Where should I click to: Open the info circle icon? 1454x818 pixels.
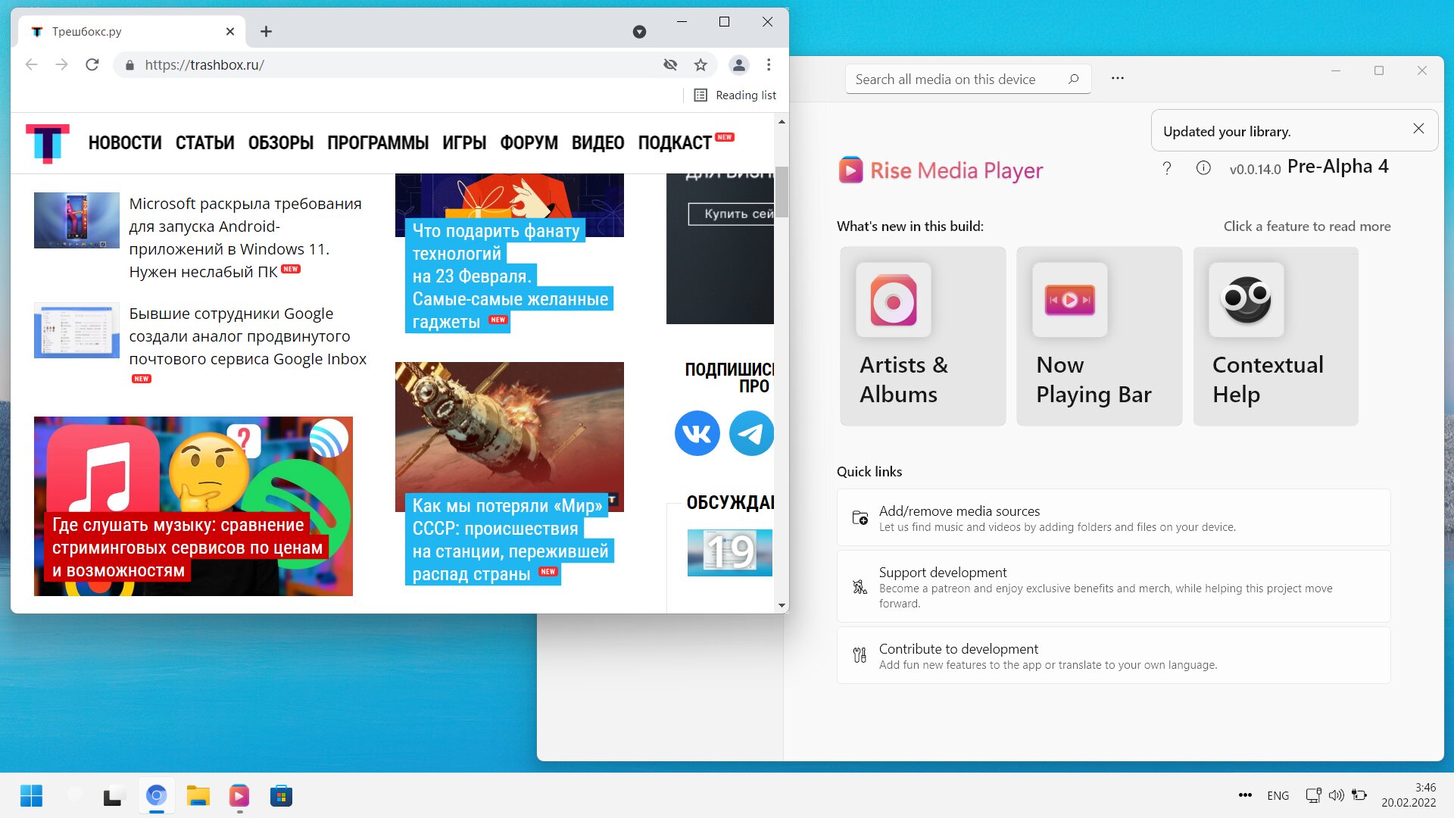click(1203, 168)
